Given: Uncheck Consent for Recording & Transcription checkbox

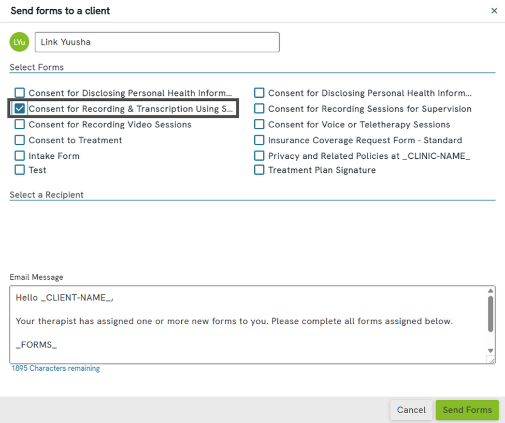Looking at the screenshot, I should coord(20,109).
